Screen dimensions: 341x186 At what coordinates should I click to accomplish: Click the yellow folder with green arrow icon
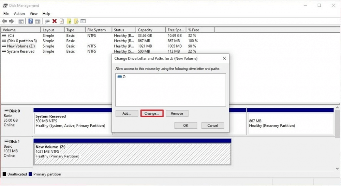pyautogui.click(x=69, y=21)
